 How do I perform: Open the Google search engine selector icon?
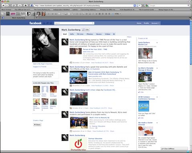point(146,6)
